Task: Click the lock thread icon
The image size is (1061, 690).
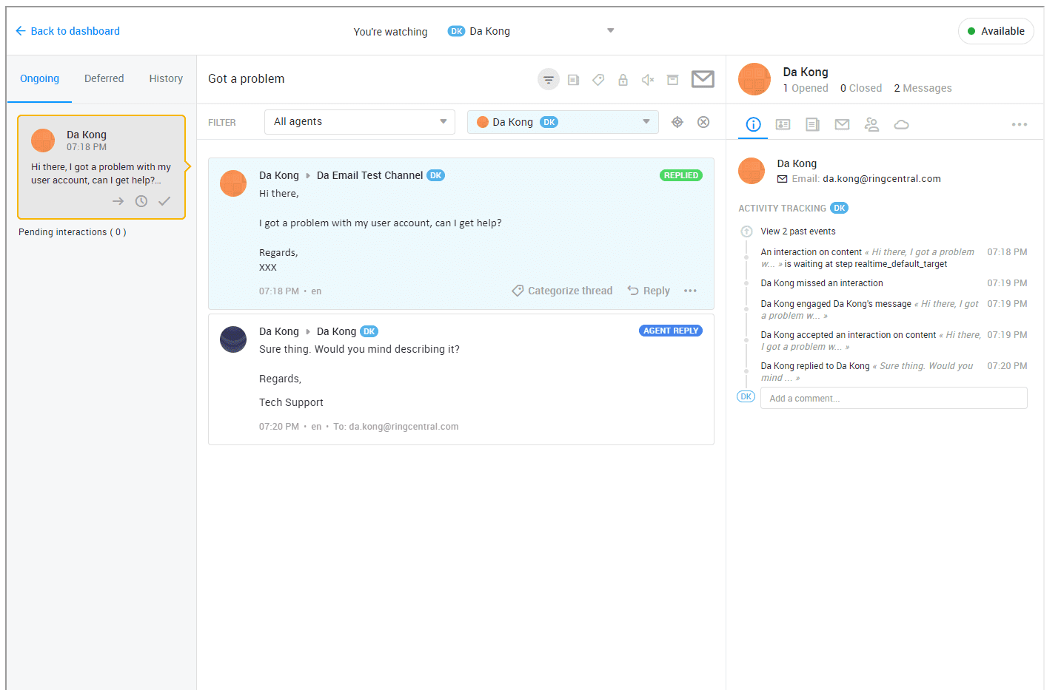Action: (x=623, y=80)
